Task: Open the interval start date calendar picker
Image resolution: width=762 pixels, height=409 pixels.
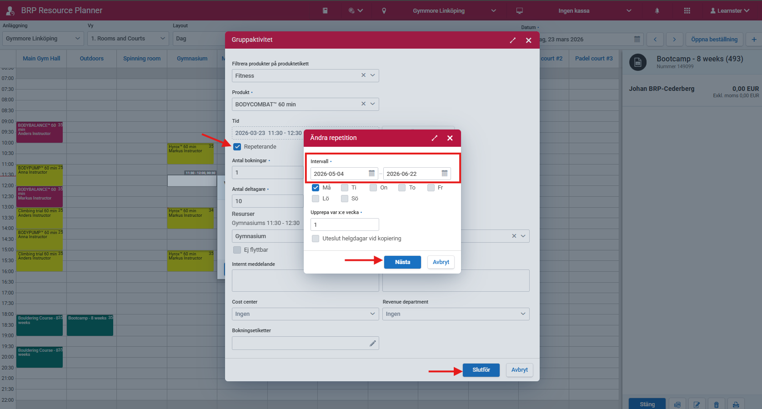Action: tap(371, 174)
